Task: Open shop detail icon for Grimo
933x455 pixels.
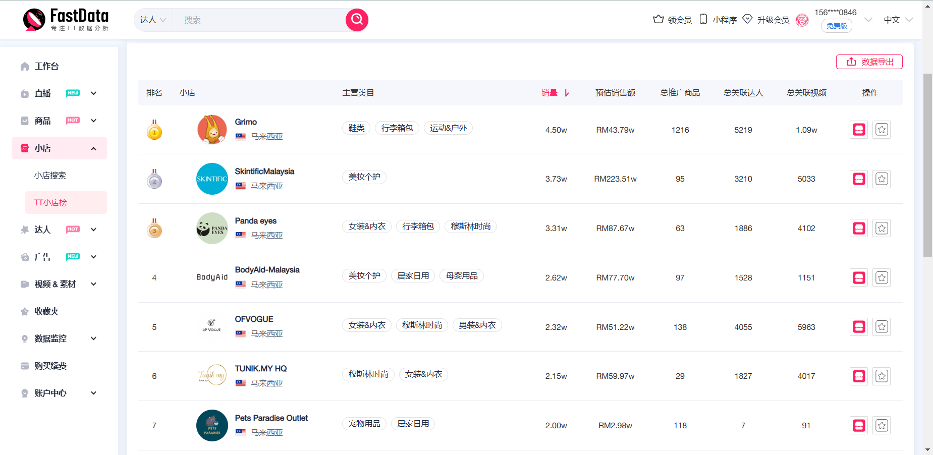Action: (859, 130)
